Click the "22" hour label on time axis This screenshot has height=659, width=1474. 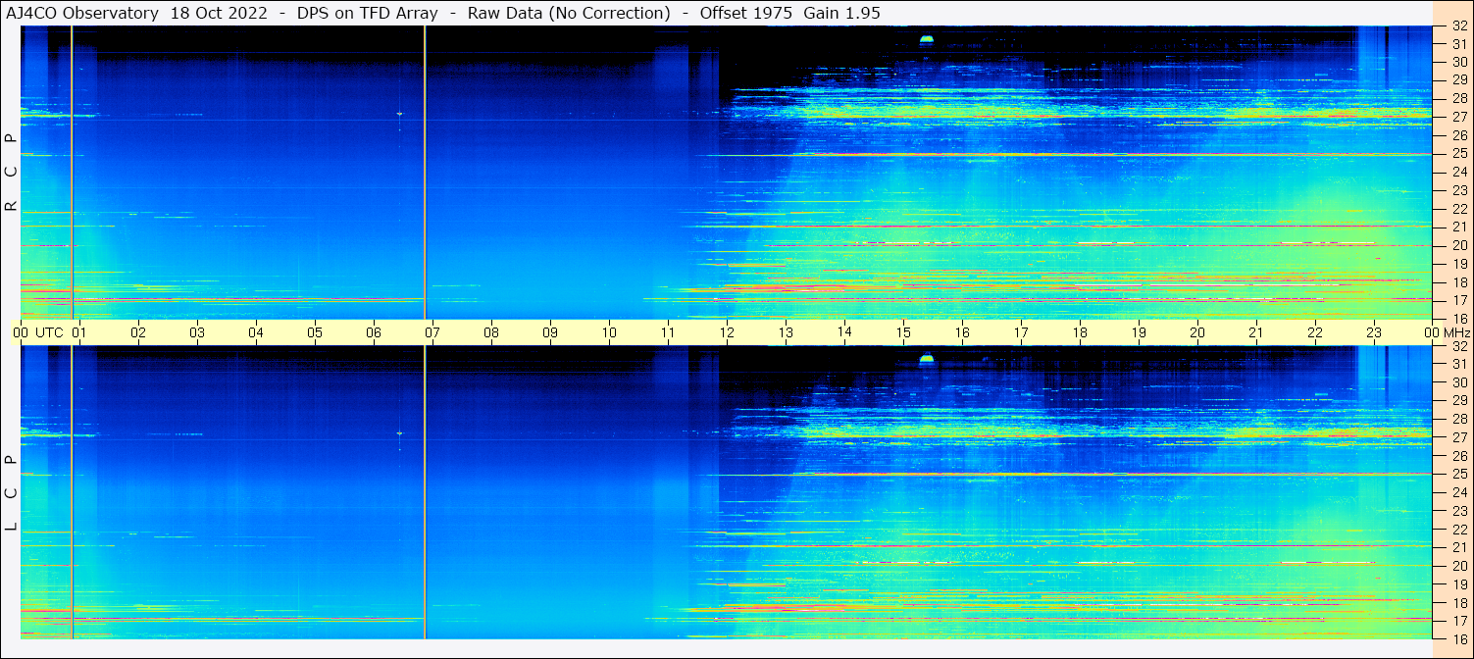click(x=1315, y=332)
